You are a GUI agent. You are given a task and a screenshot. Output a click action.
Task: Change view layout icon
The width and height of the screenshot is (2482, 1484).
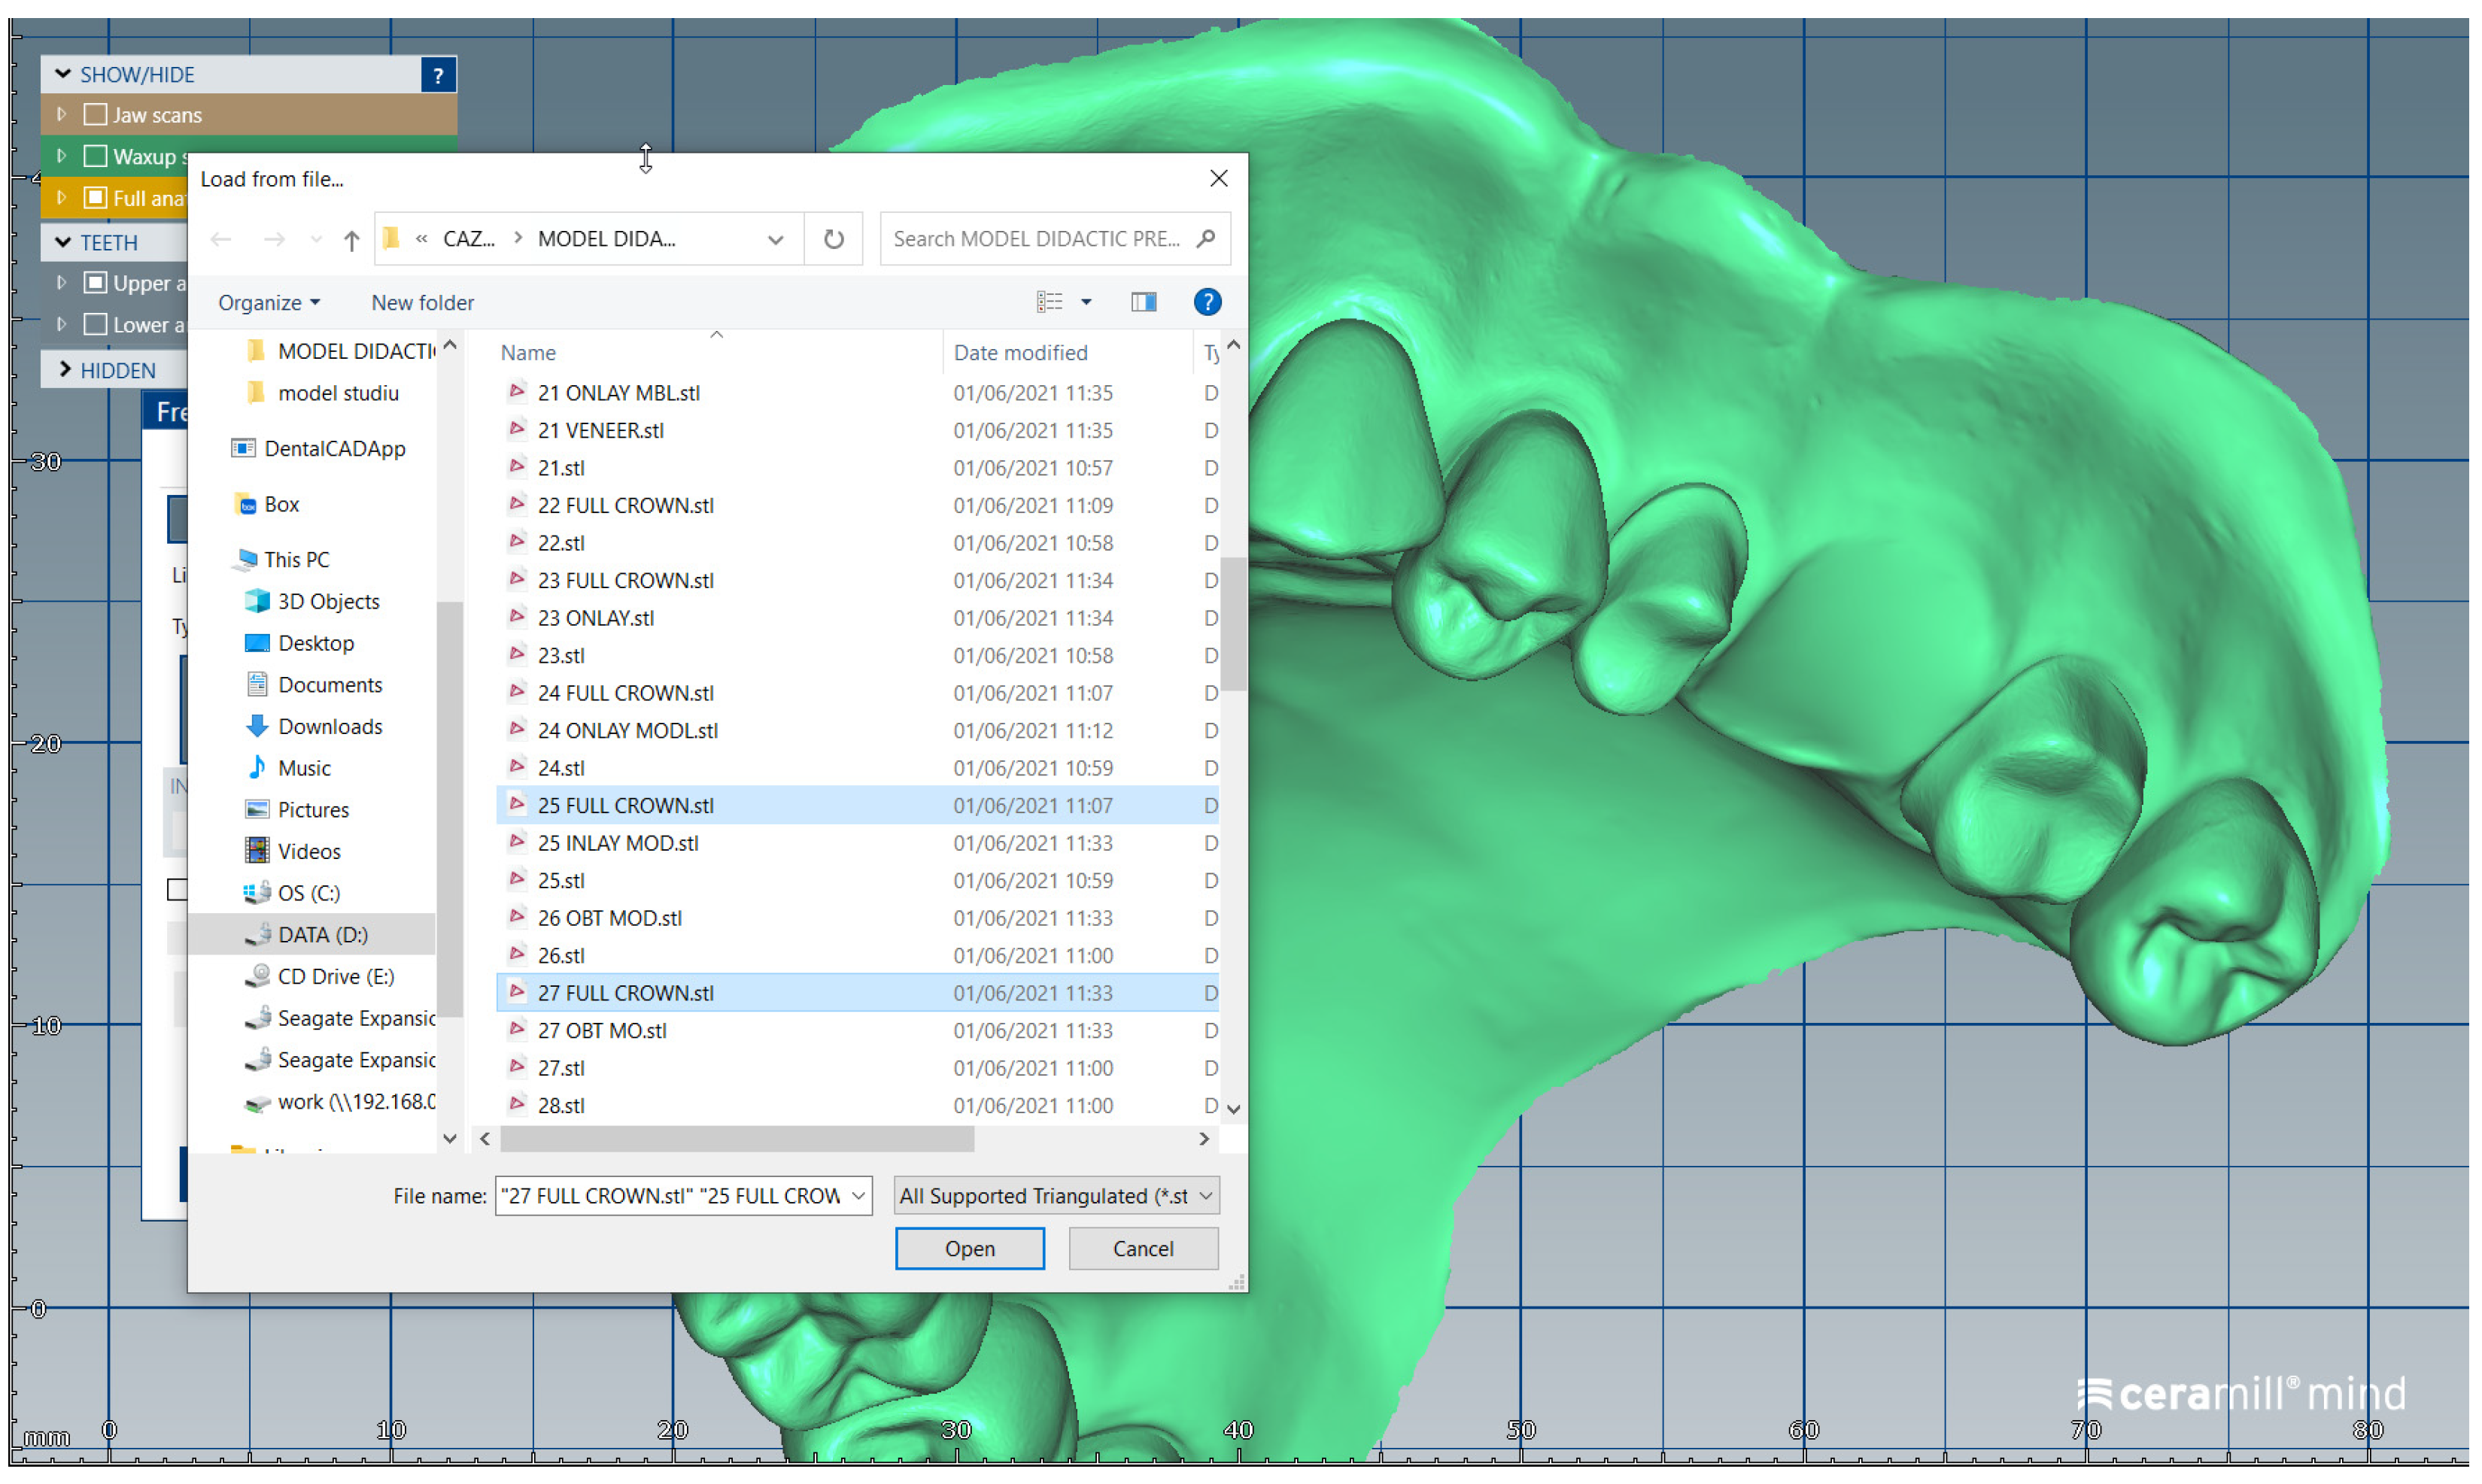(1049, 302)
